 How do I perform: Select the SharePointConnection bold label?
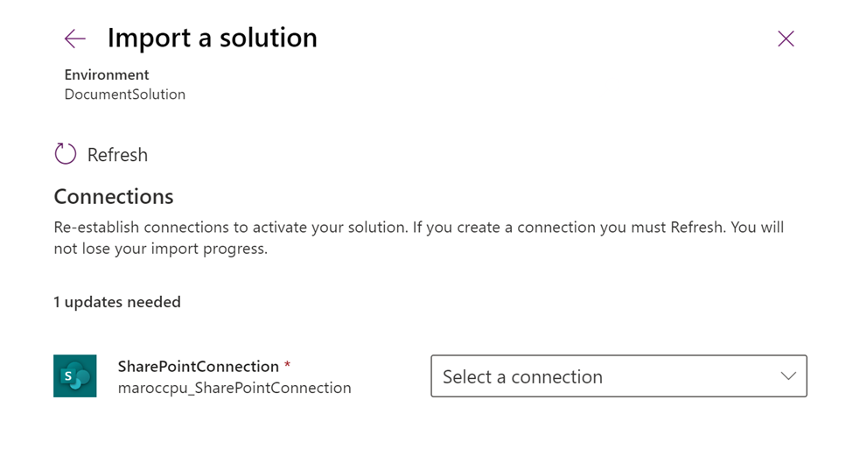pos(198,367)
